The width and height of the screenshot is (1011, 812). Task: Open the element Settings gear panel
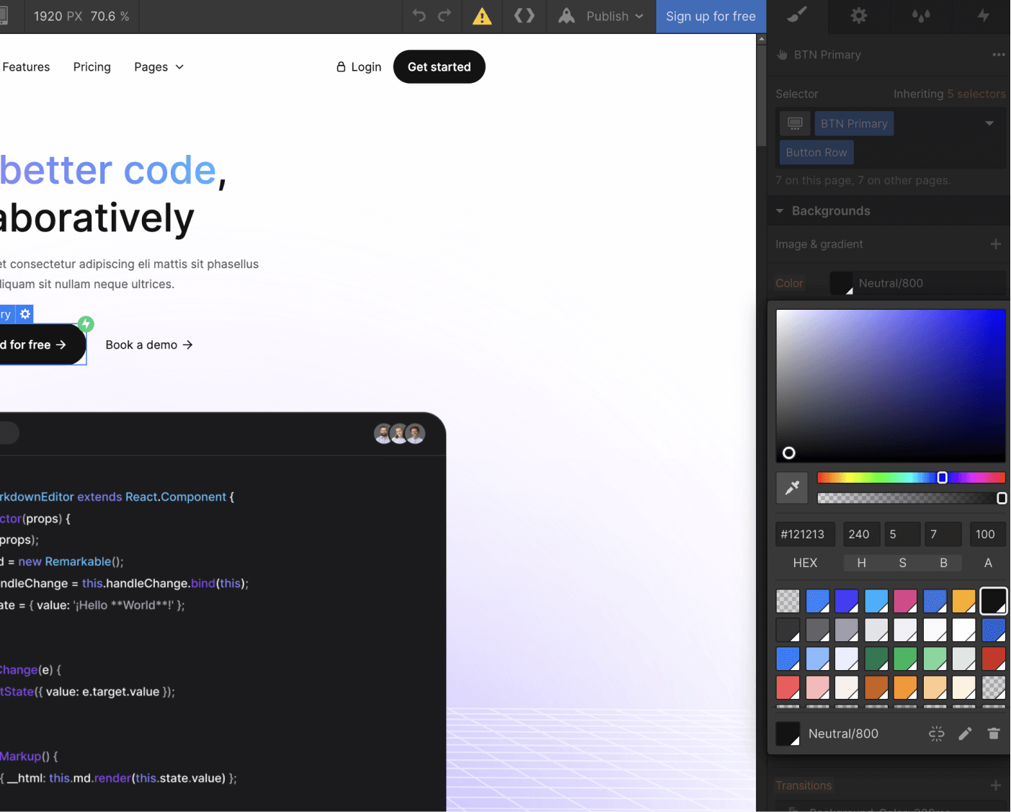click(x=859, y=16)
